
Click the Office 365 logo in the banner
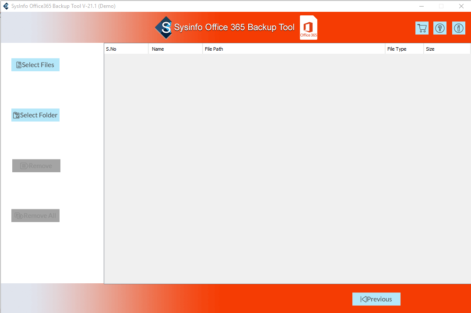click(309, 28)
